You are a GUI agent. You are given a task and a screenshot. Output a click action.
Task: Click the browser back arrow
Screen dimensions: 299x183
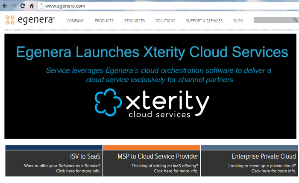click(x=5, y=6)
